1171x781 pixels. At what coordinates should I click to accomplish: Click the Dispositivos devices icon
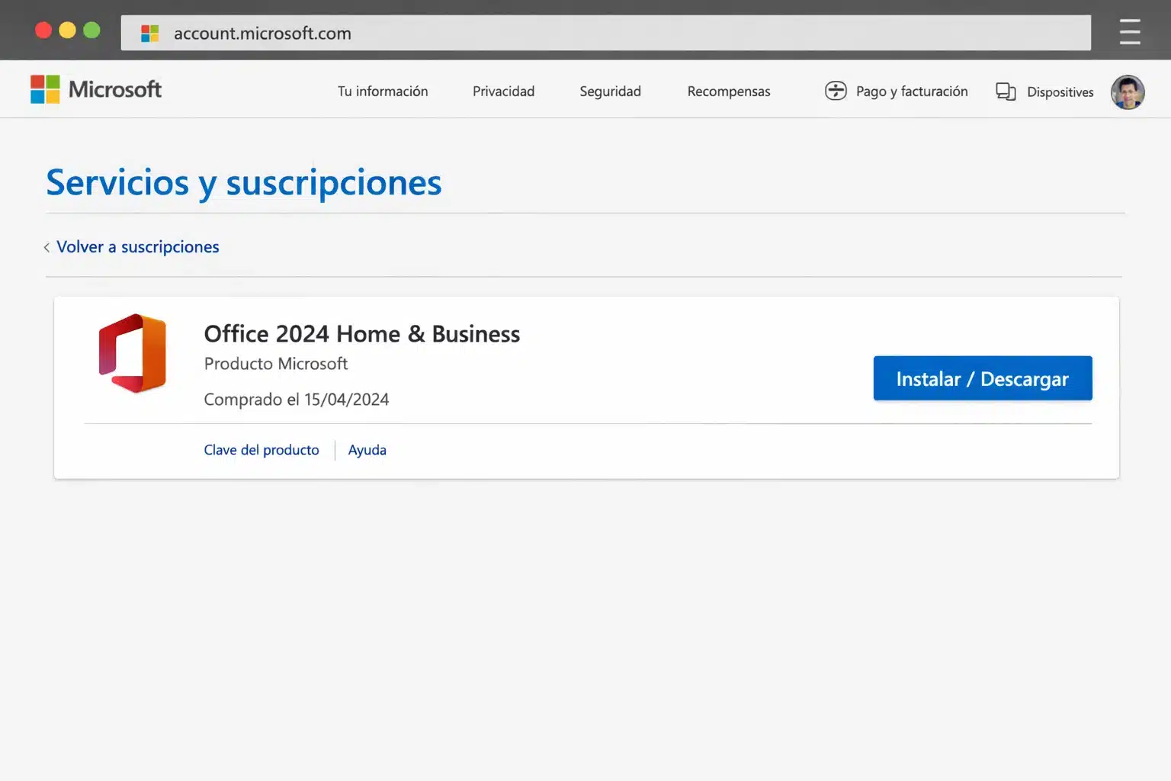[1006, 92]
